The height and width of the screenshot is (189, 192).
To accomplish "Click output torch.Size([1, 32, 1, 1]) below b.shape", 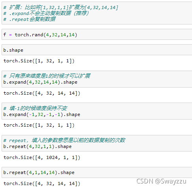I will [x=39, y=61].
